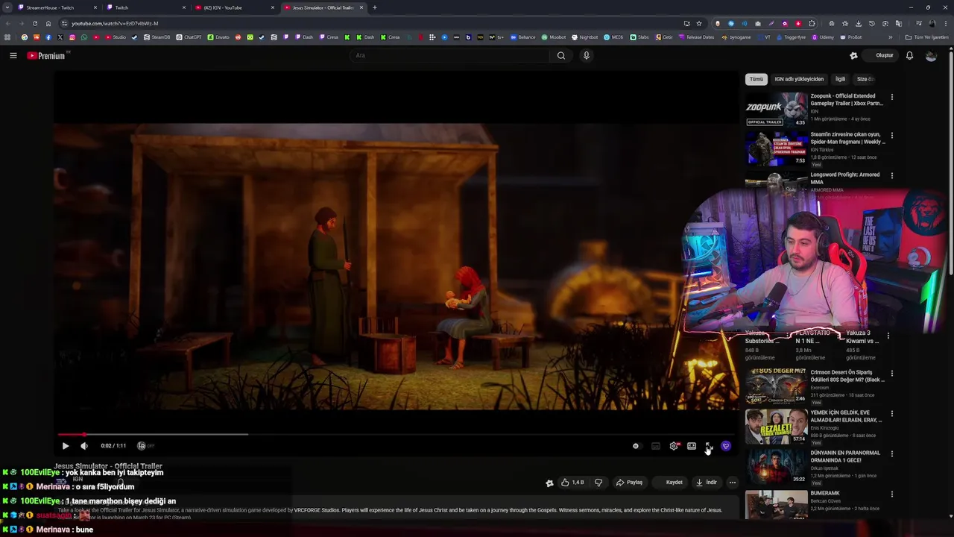Screen dimensions: 954x537
Task: Reload the page
Action: pyautogui.click(x=34, y=23)
